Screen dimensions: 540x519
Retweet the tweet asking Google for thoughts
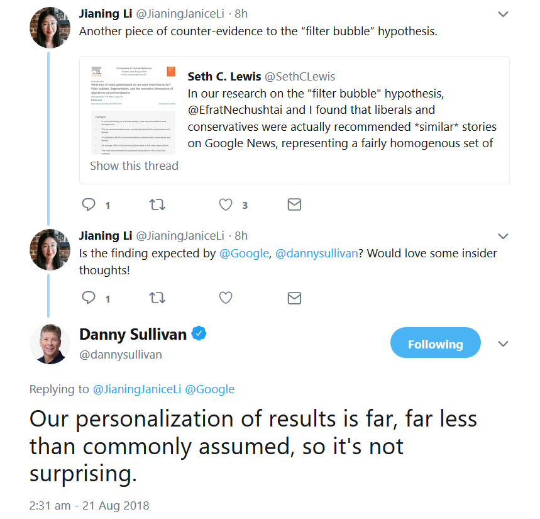[157, 298]
